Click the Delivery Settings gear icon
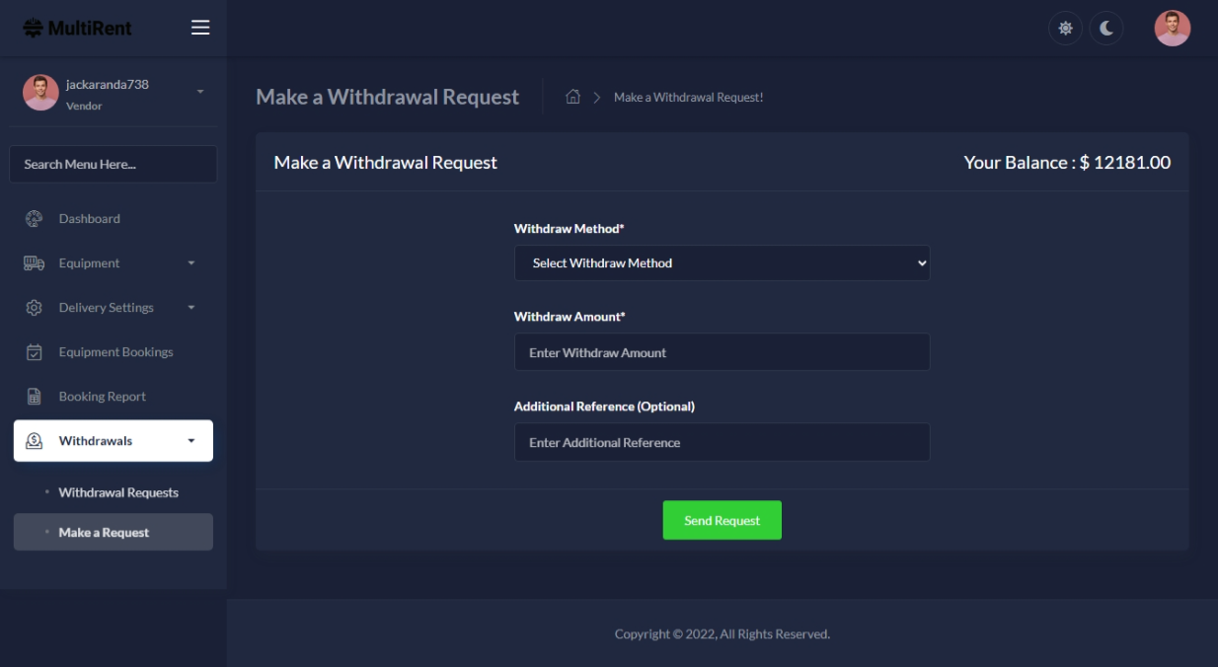This screenshot has height=667, width=1218. 34,308
